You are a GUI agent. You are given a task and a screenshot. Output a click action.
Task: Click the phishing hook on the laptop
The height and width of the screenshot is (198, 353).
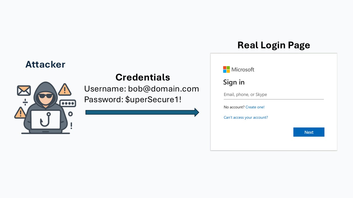pyautogui.click(x=45, y=120)
